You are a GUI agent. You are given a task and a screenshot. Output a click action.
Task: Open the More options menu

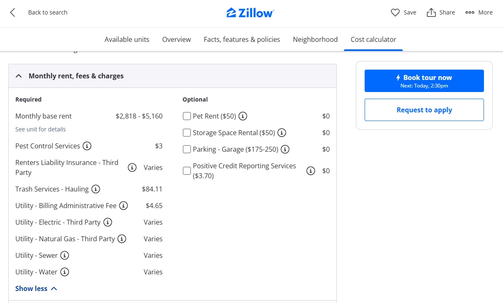click(x=470, y=12)
